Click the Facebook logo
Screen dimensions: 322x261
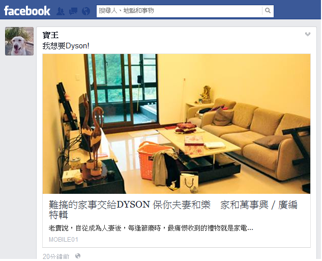(27, 11)
